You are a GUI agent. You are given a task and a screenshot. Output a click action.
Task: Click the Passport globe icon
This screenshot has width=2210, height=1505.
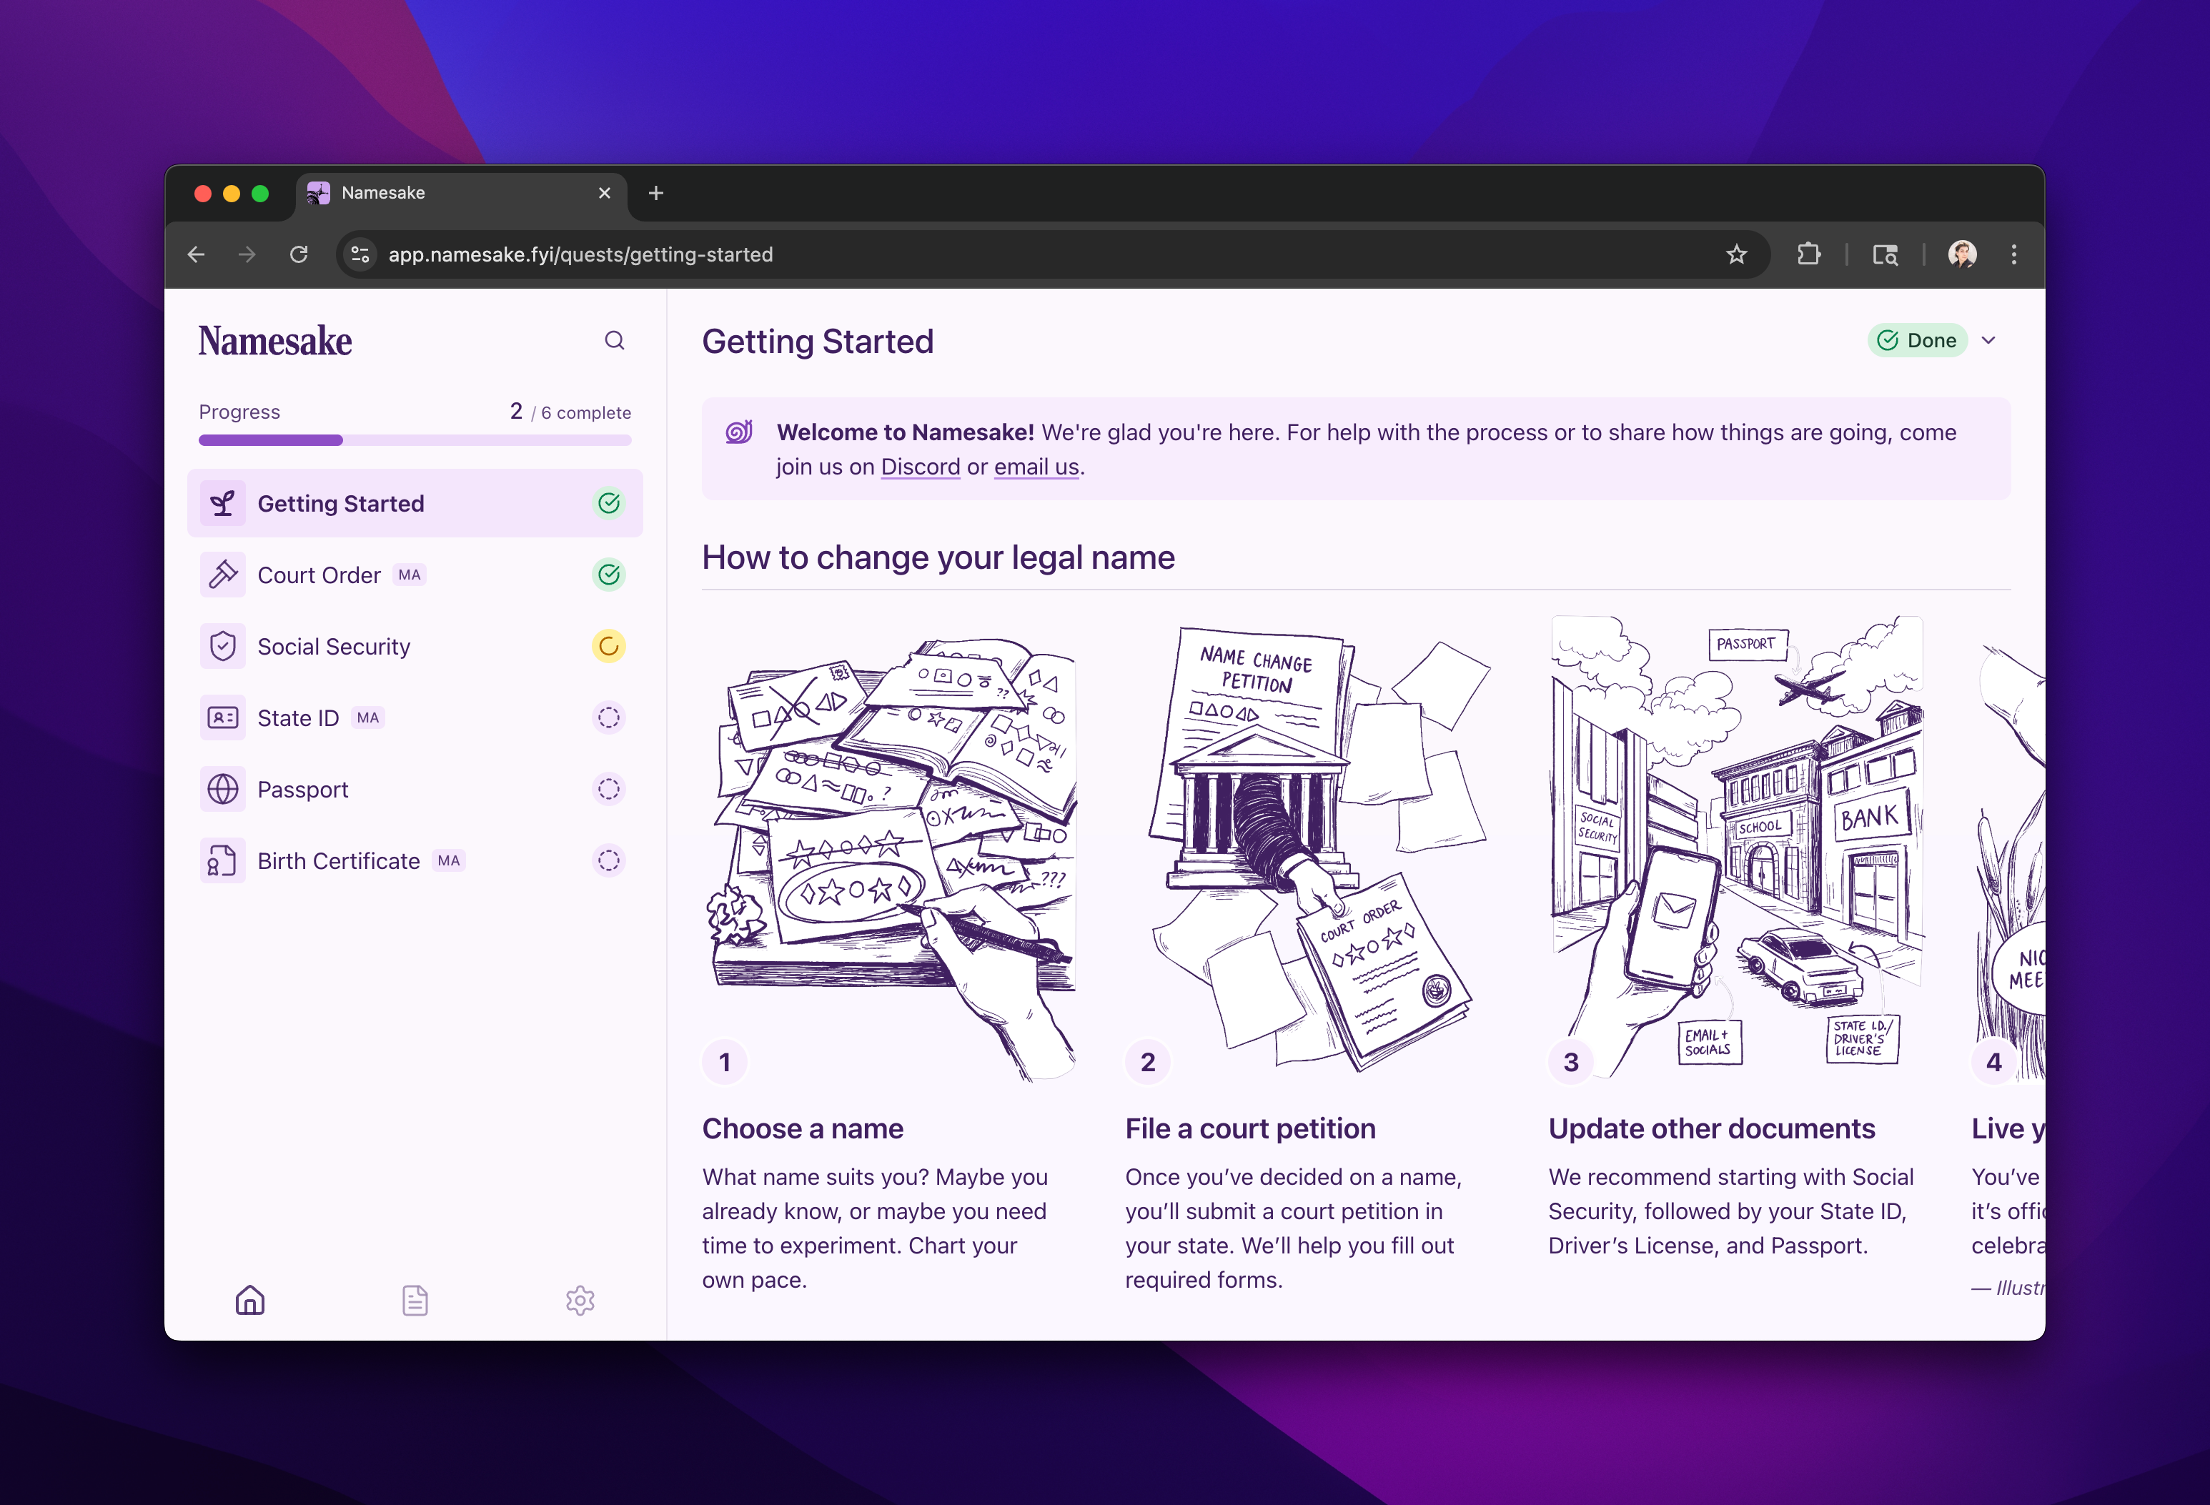pos(222,789)
